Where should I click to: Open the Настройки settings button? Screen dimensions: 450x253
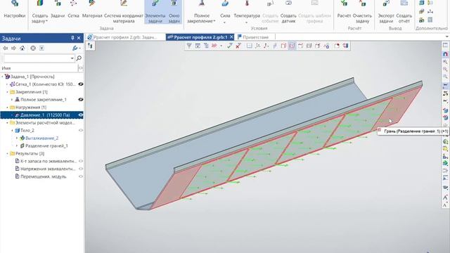14,11
